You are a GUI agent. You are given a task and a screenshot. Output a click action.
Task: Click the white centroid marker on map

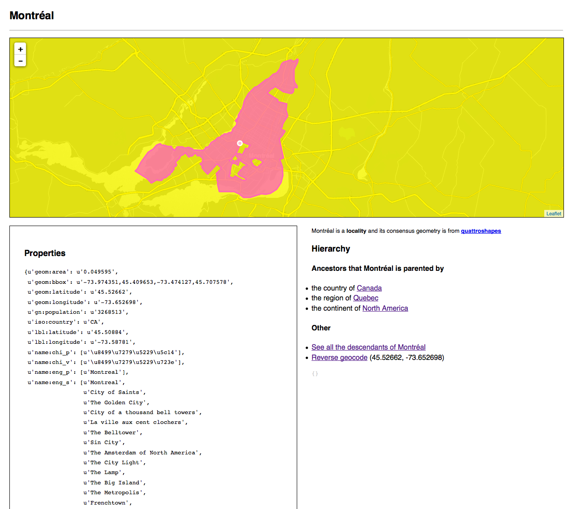(240, 143)
